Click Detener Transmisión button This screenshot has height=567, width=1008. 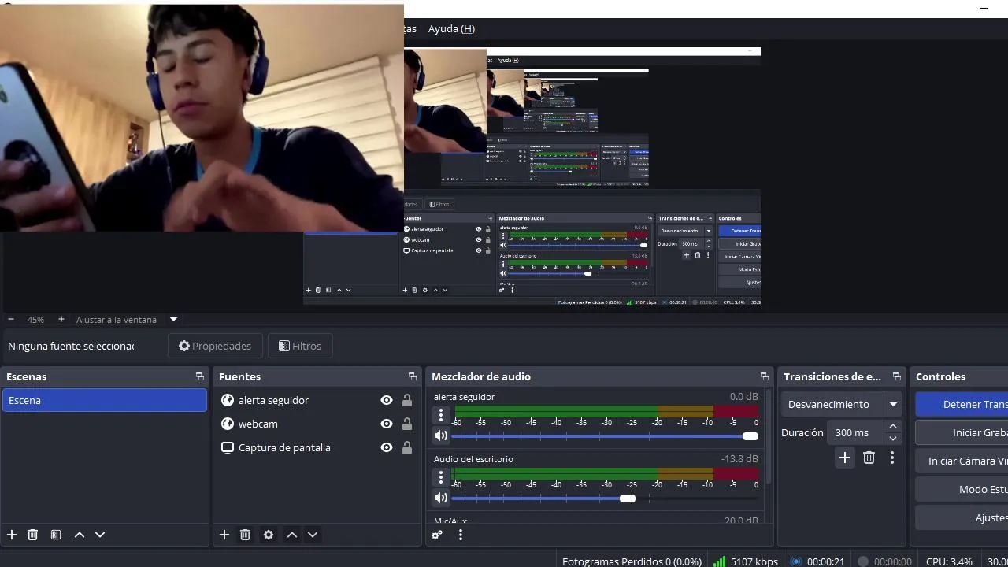click(962, 404)
